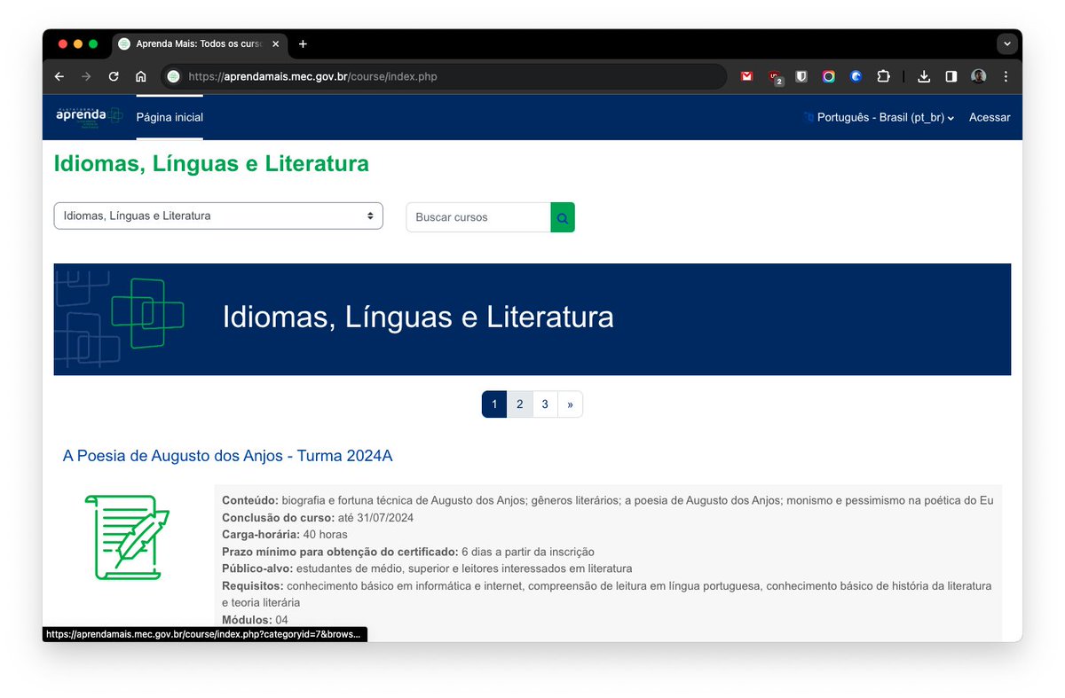Select Página inicial in the navbar
This screenshot has width=1065, height=698.
click(x=169, y=116)
